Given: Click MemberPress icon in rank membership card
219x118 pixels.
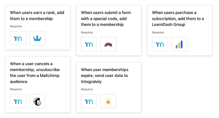Looking at the screenshot, I should coord(18,38).
